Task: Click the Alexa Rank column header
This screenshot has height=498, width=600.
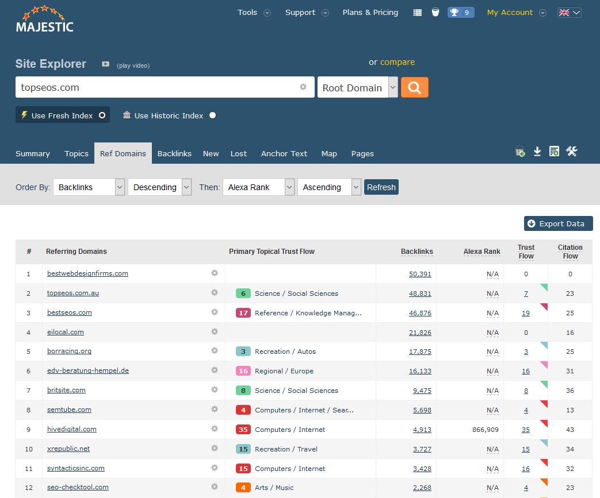Action: point(481,252)
